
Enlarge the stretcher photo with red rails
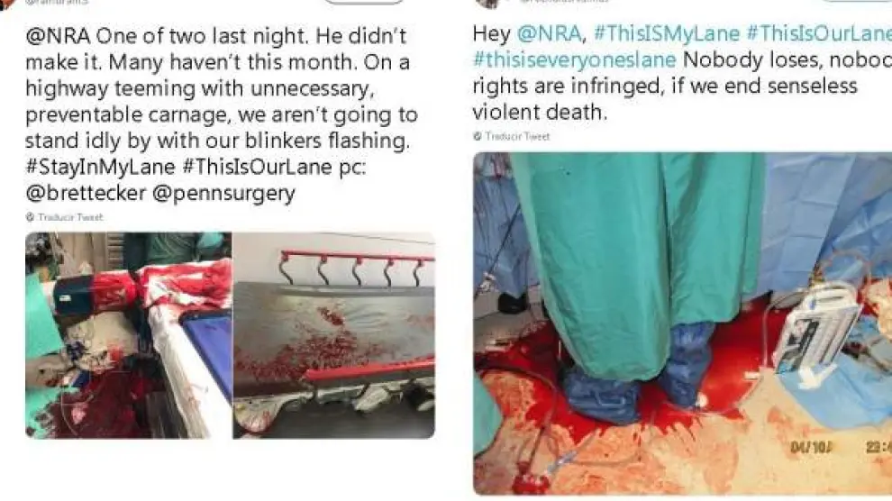[334, 335]
